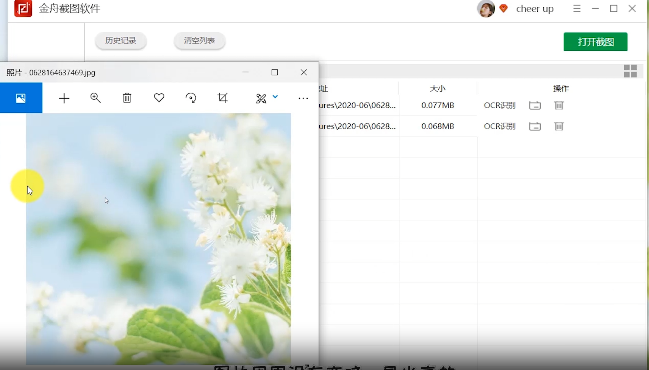Delete the 0.068MB screenshot entry
This screenshot has height=370, width=649.
pos(559,126)
